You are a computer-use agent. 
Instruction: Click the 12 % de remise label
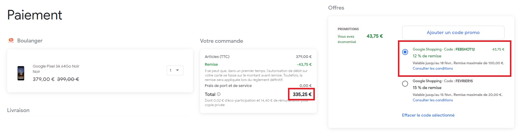coord(427,56)
